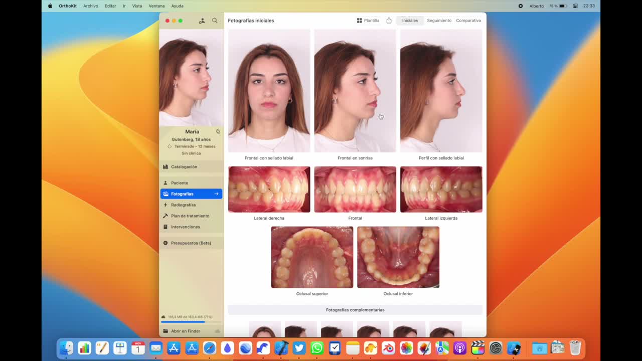Open the Oclusal superior photo
The image size is (642, 361).
coord(312,257)
